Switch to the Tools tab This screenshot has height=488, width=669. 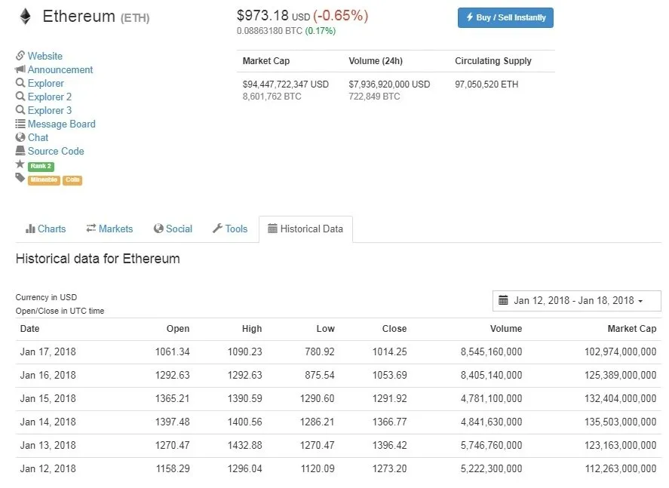coord(230,229)
